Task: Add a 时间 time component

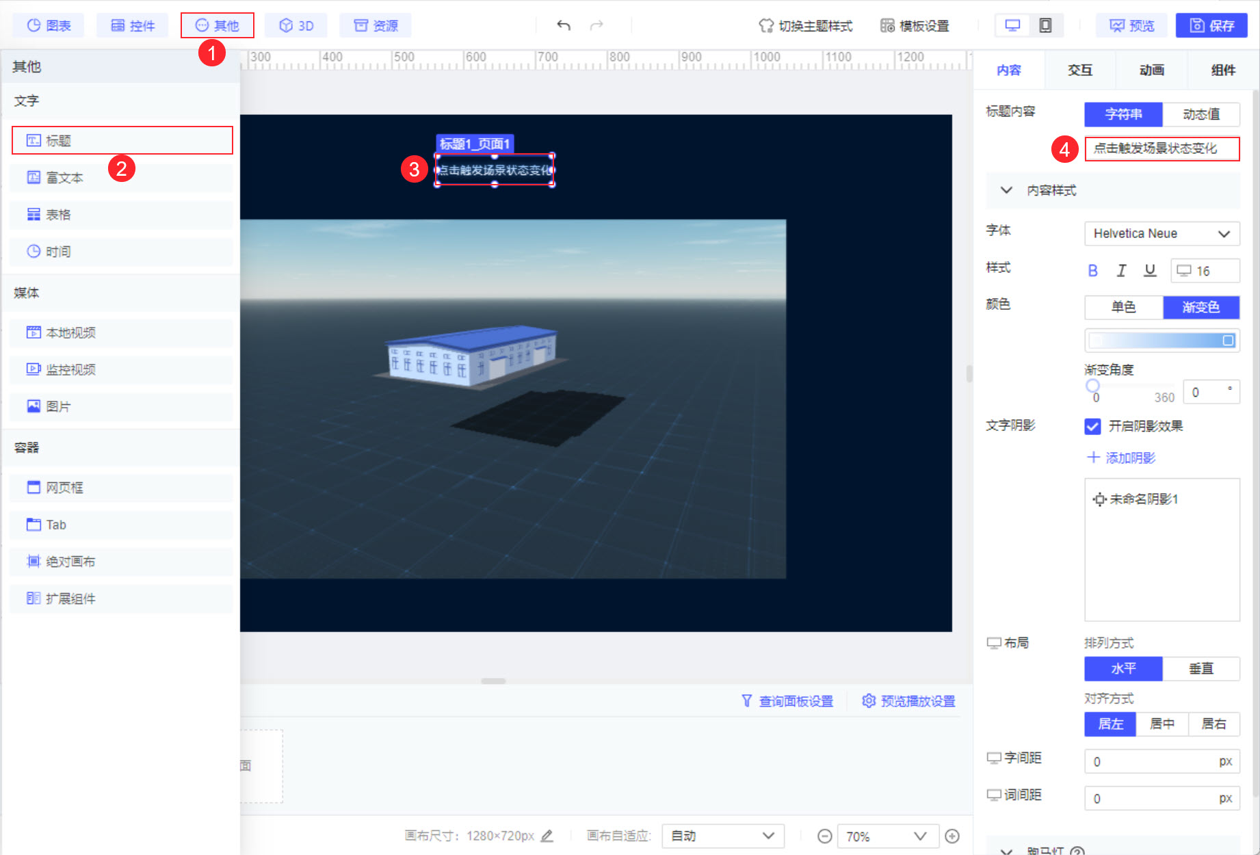Action: pos(122,252)
